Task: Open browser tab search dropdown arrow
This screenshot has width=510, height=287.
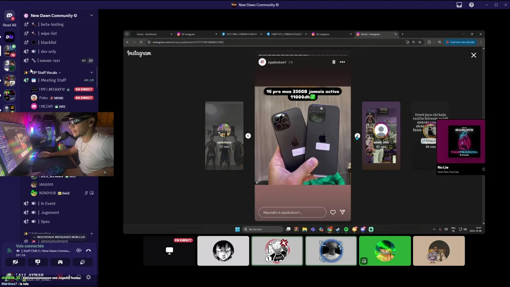Action: 127,34
